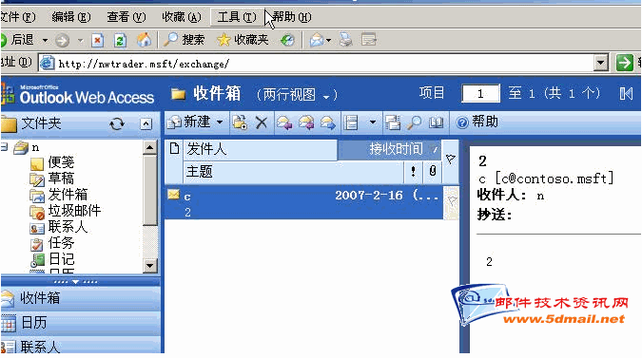Open the 新建 dropdown arrow
Screen dimensions: 642x358
coord(220,122)
